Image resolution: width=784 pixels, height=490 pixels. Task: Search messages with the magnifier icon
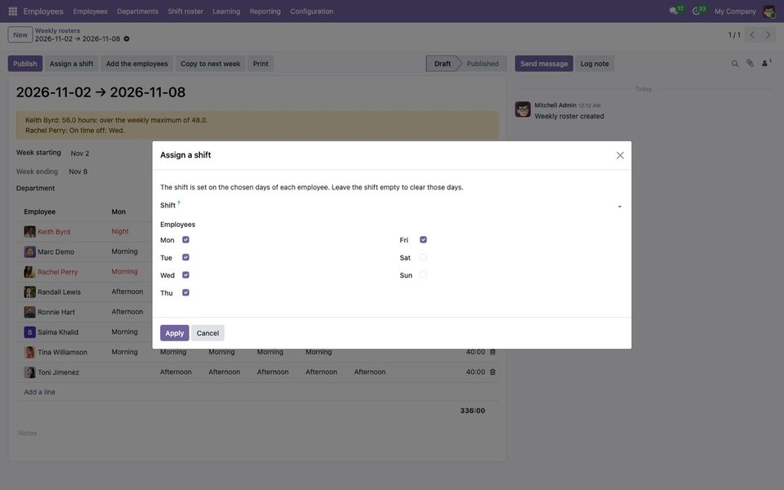pos(734,64)
